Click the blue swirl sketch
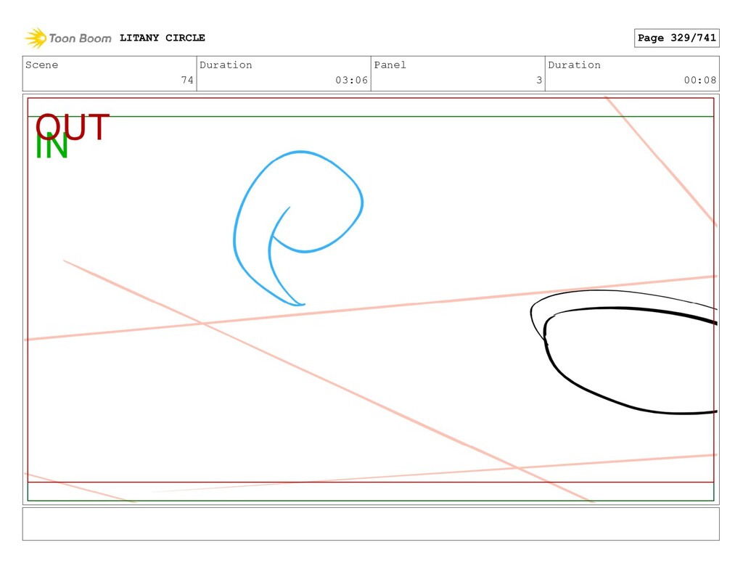Screen dimensions: 743x574 click(x=298, y=229)
